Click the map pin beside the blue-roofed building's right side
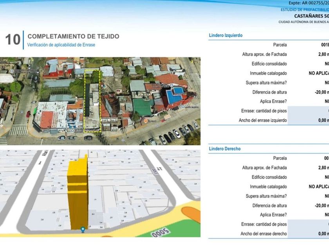The width and height of the screenshot is (329, 247). [183, 107]
